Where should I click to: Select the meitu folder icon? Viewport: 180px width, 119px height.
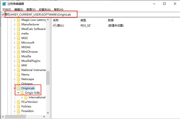[19, 33]
